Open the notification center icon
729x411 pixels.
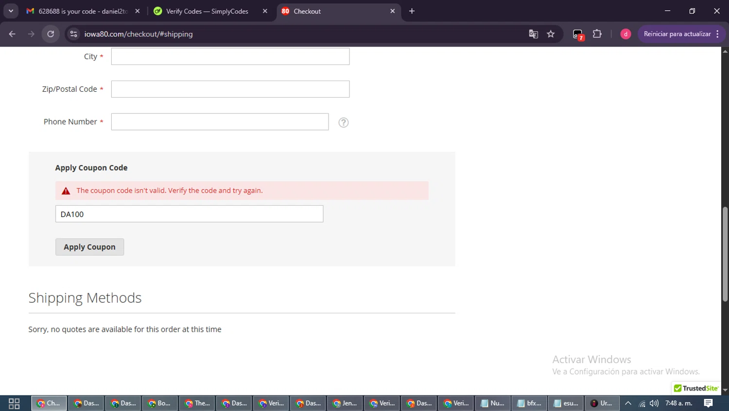click(709, 403)
